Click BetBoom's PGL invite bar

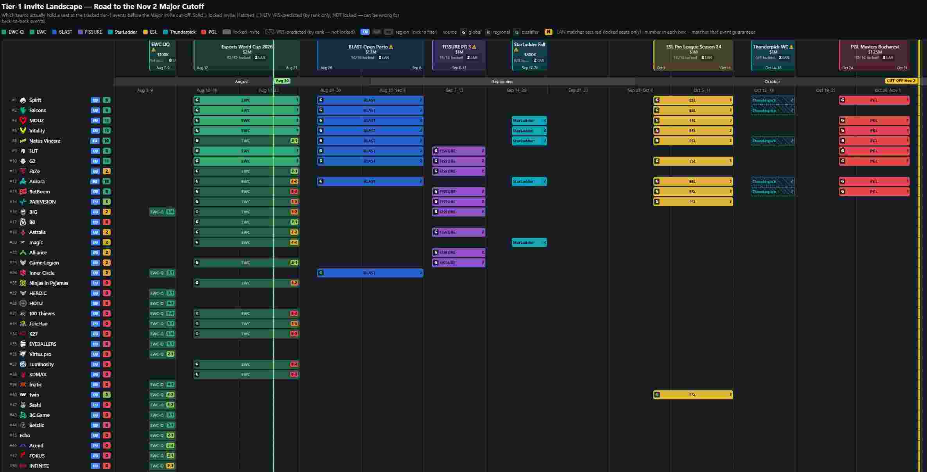(x=874, y=192)
